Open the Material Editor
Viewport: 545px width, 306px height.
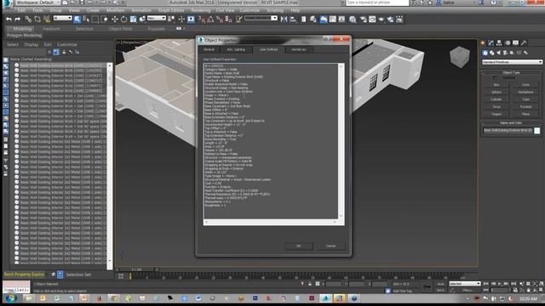coord(353,20)
